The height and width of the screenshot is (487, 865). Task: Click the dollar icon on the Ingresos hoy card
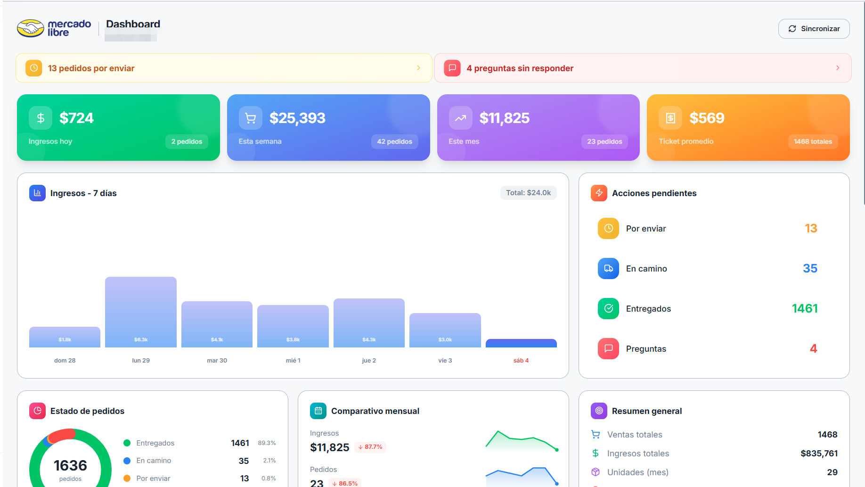click(41, 118)
